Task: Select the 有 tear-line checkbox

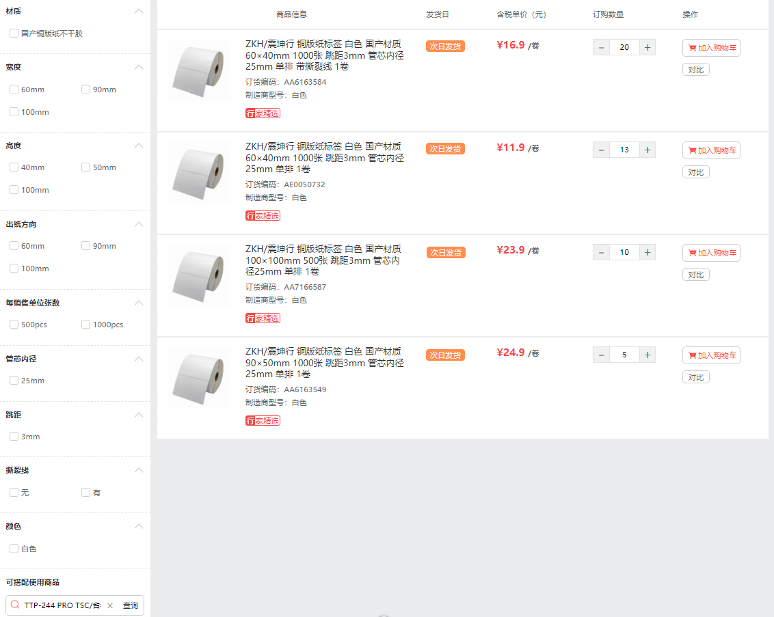Action: pos(86,492)
